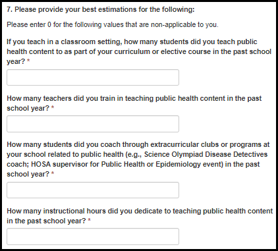Click the required asterisk of the teachers trained question
Screen dimensions: 278x251
pos(53,108)
